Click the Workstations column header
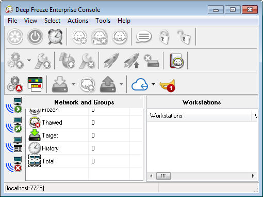 pyautogui.click(x=199, y=116)
